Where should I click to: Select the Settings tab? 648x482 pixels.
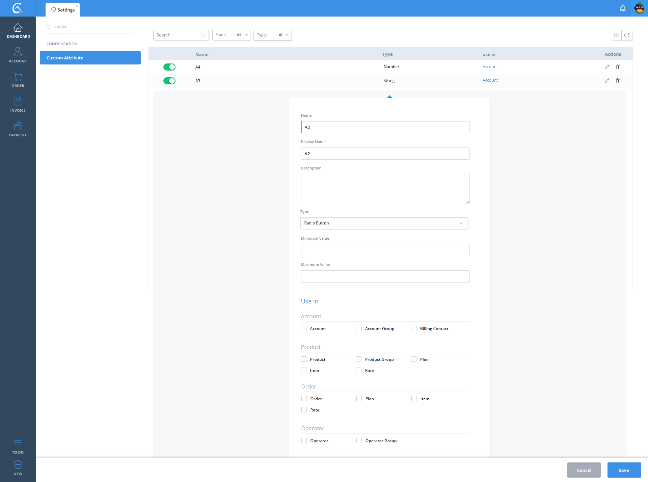pos(63,10)
